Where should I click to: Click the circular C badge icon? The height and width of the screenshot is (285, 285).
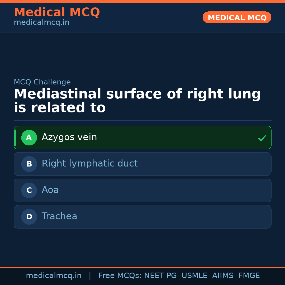(x=29, y=190)
